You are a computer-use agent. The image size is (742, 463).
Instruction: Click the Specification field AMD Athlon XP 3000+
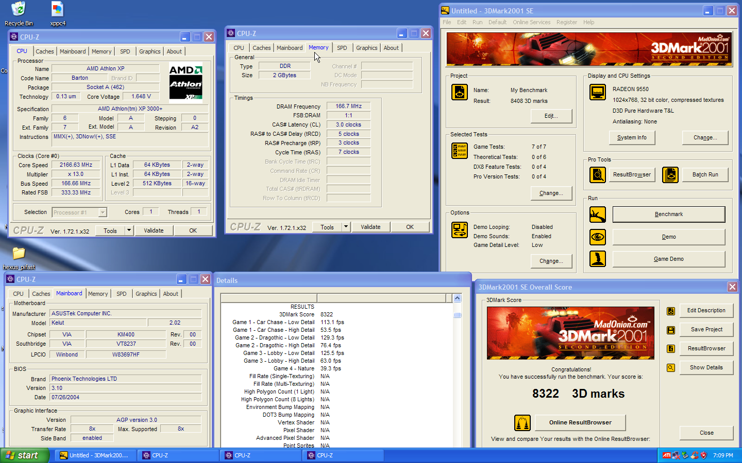click(130, 109)
